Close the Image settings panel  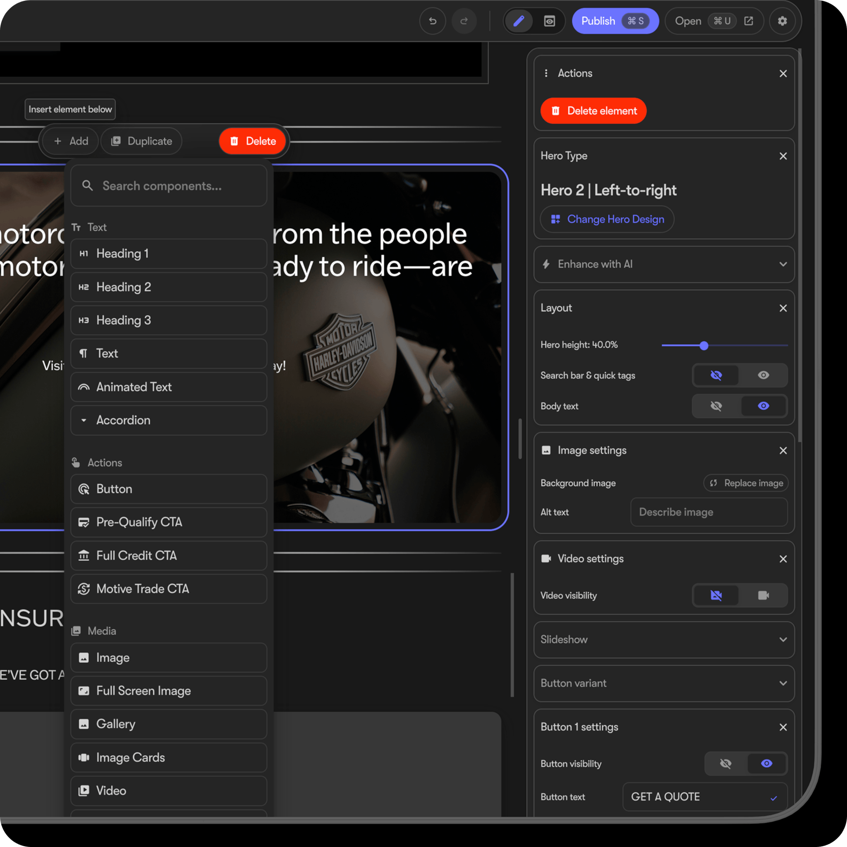[783, 451]
